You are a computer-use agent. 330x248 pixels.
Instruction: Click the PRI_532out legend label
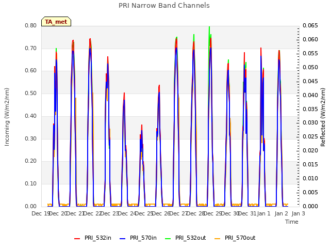coord(190,238)
